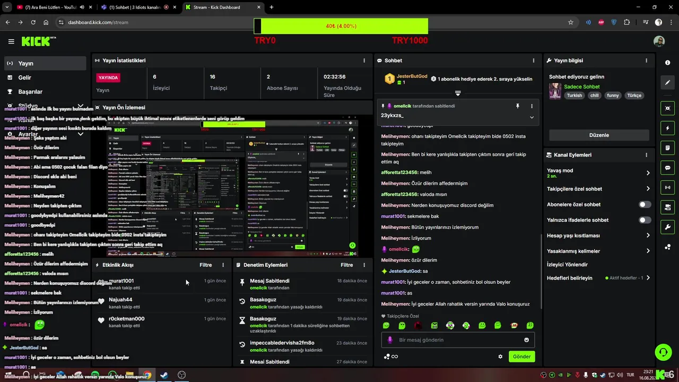Open the user avatar on Kick header
This screenshot has width=679, height=382.
coord(659,41)
